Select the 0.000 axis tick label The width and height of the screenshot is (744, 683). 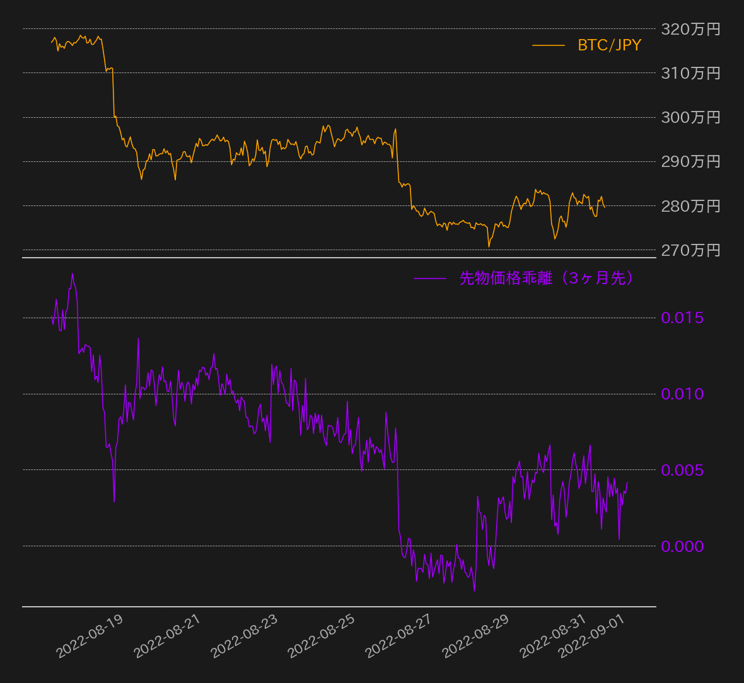click(x=682, y=546)
